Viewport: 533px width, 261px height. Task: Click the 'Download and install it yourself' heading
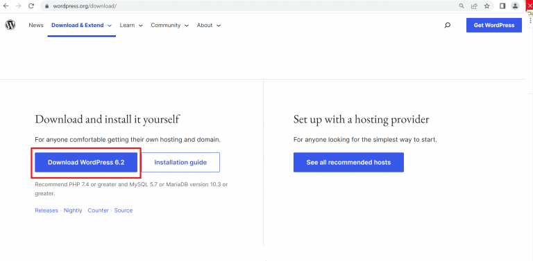click(x=107, y=119)
